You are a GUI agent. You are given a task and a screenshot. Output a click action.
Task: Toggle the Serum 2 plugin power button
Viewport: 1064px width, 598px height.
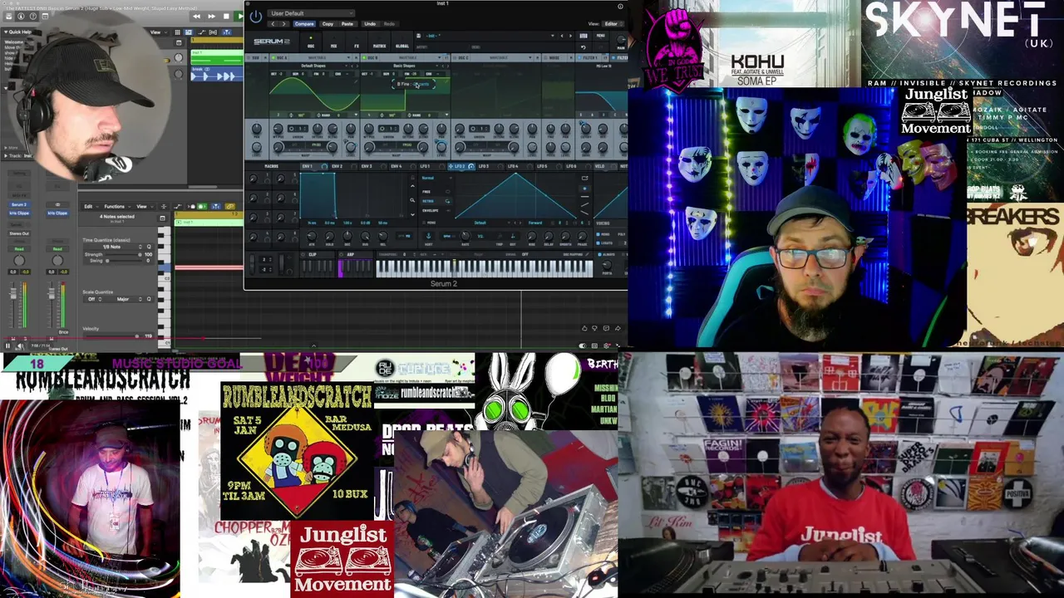click(256, 17)
